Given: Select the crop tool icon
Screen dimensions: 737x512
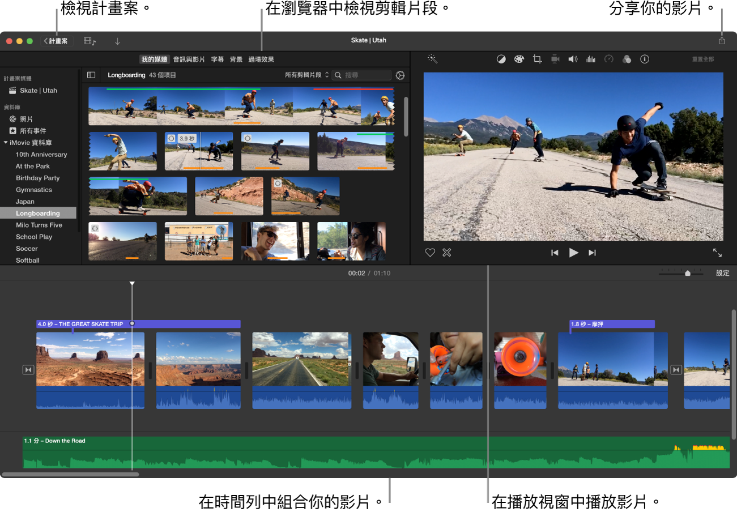Looking at the screenshot, I should pos(537,58).
